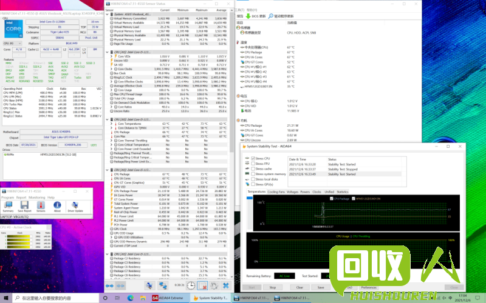The image size is (486, 303).
Task: Click Stop in the System Stability Test
Action: point(272,287)
